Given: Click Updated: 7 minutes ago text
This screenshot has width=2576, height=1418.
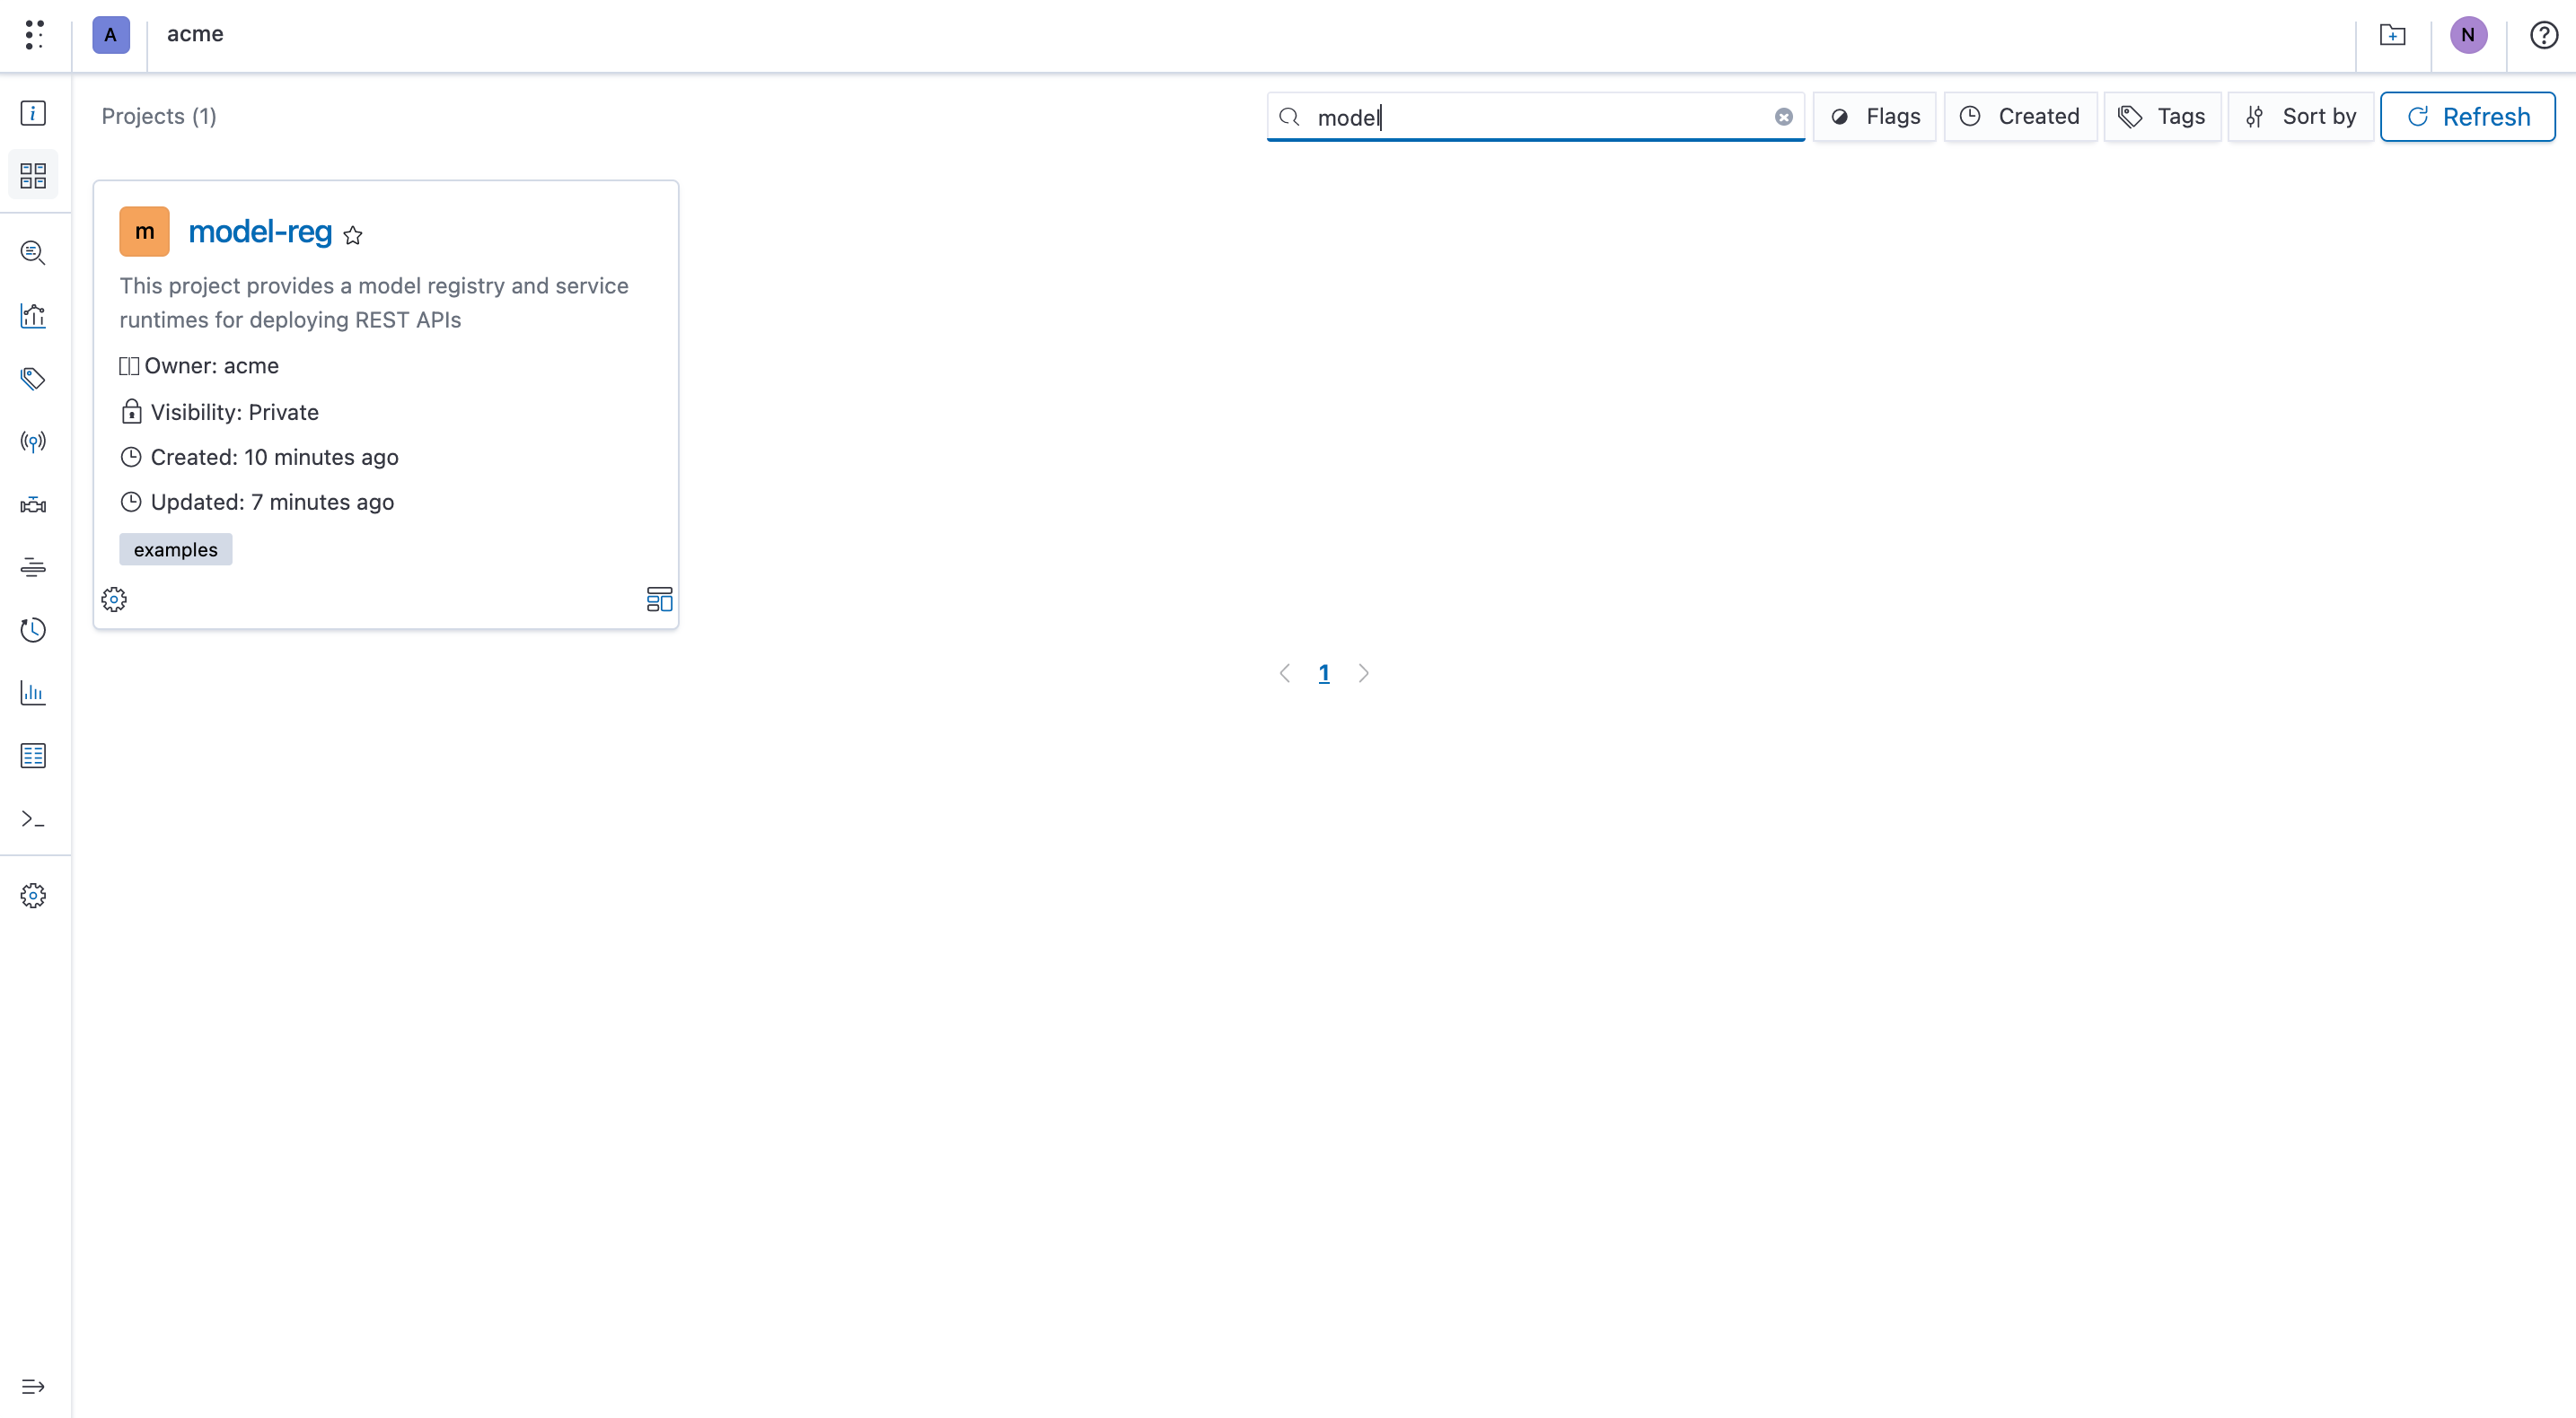Looking at the screenshot, I should point(272,502).
